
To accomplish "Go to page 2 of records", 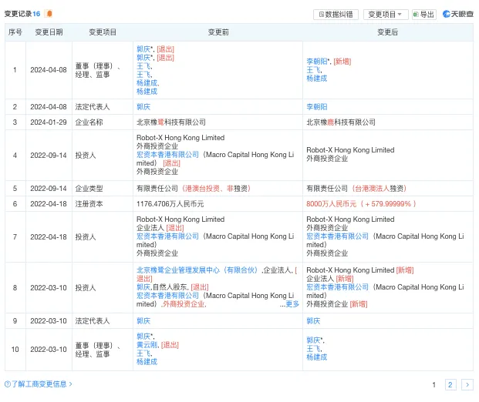I will 450,384.
